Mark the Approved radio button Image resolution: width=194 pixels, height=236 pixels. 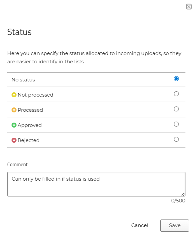[x=176, y=124]
